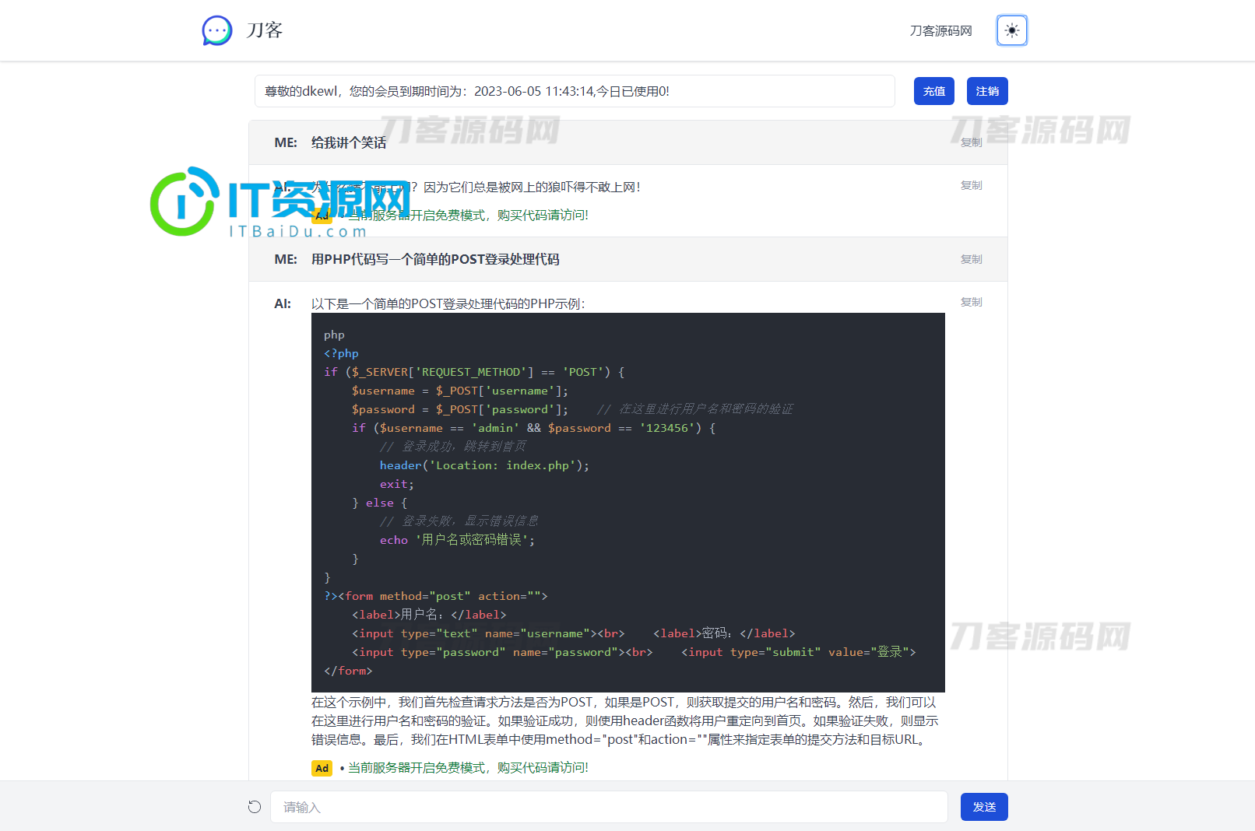Open the 刀客源码网 link in header
Image resolution: width=1255 pixels, height=831 pixels.
(940, 30)
